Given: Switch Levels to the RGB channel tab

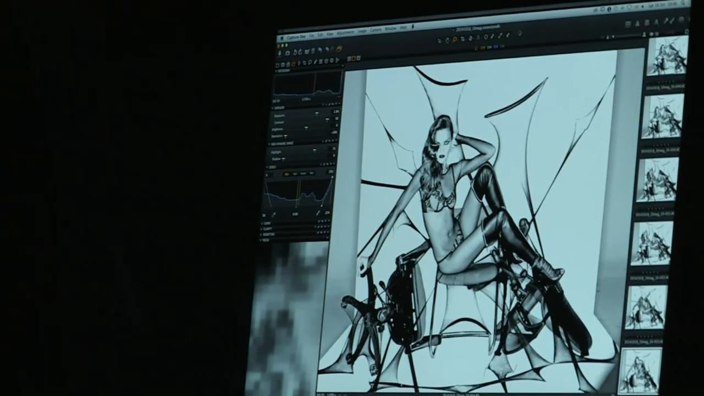Looking at the screenshot, I should [287, 174].
